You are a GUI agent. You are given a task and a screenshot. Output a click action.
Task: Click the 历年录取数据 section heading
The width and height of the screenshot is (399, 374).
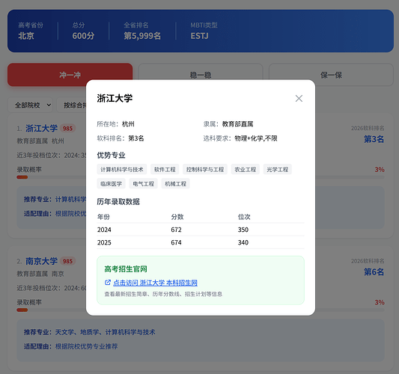[118, 202]
